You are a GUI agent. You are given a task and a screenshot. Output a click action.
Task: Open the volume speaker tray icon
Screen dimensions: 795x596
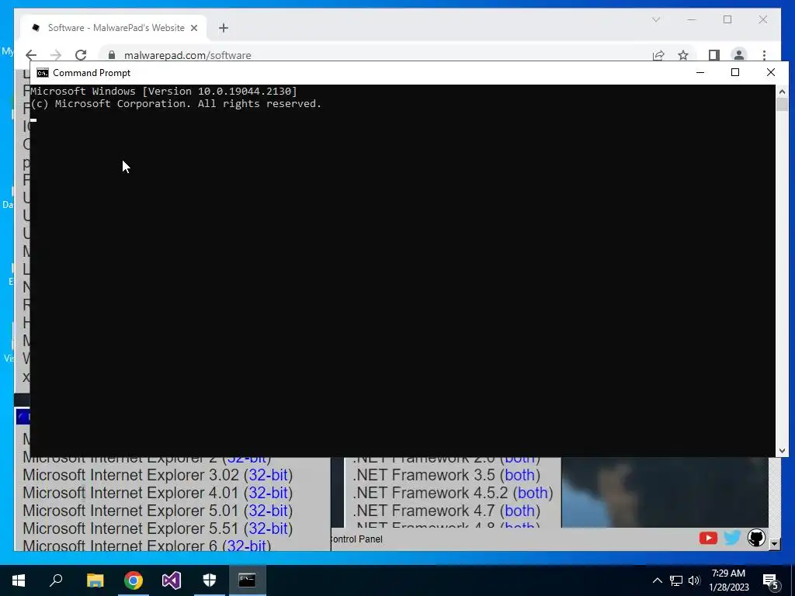point(694,580)
